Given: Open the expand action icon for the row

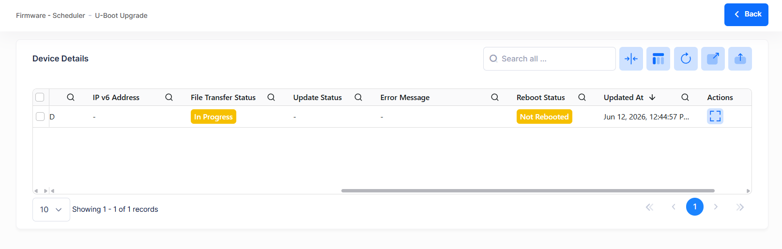Looking at the screenshot, I should pos(715,116).
